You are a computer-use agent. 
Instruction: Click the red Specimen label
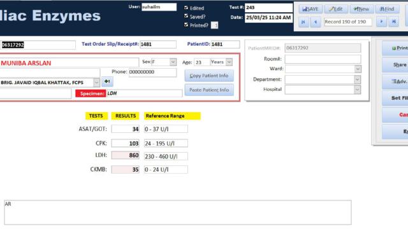pyautogui.click(x=91, y=94)
